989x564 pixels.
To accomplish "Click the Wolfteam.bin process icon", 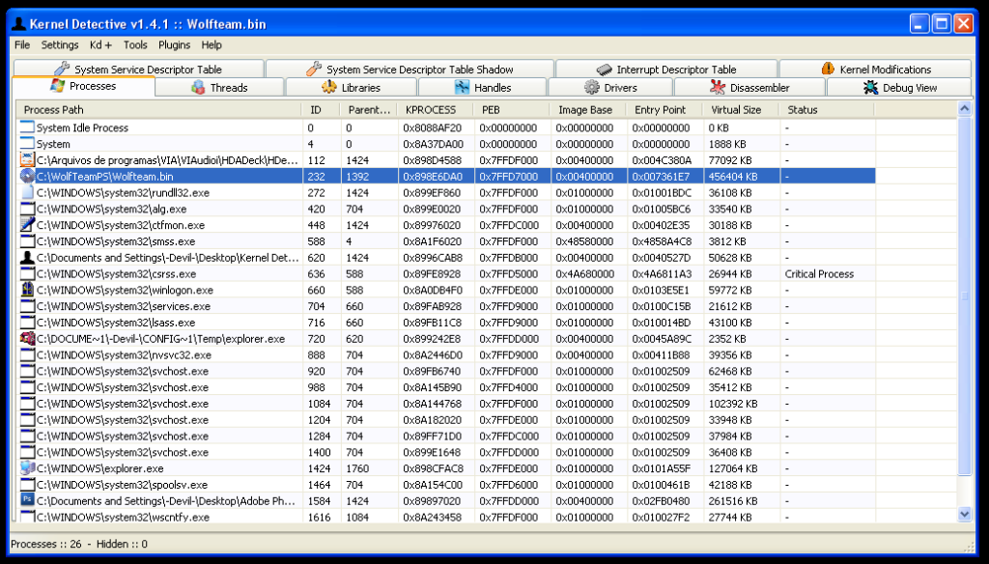I will pos(27,177).
